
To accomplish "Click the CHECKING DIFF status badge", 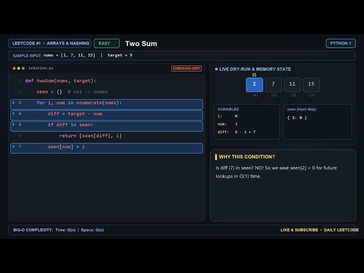I will click(187, 68).
